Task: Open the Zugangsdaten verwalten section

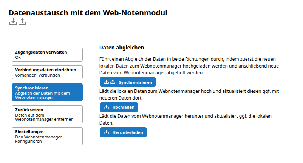Action: (x=47, y=54)
